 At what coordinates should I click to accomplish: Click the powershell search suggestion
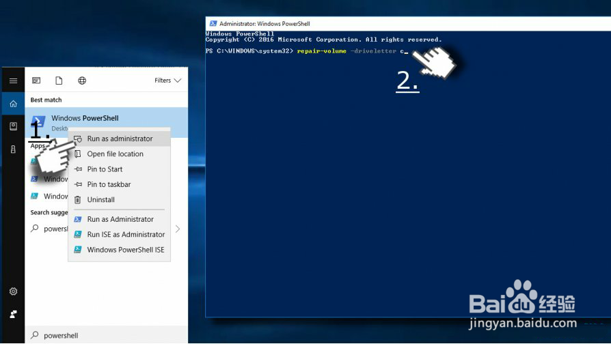pos(55,229)
